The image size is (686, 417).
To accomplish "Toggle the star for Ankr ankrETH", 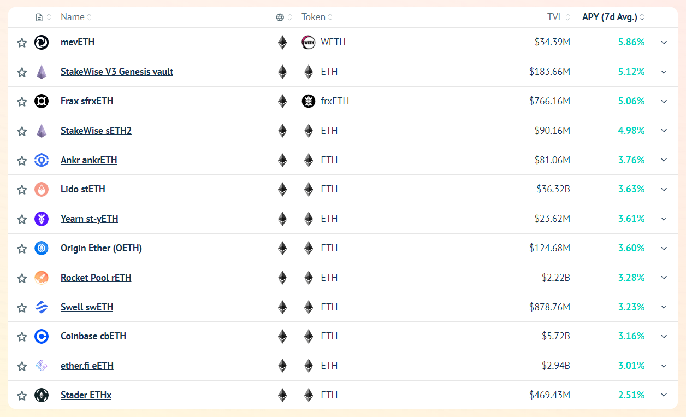I will point(22,161).
